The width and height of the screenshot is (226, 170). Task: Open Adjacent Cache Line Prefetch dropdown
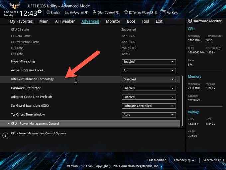149,97
